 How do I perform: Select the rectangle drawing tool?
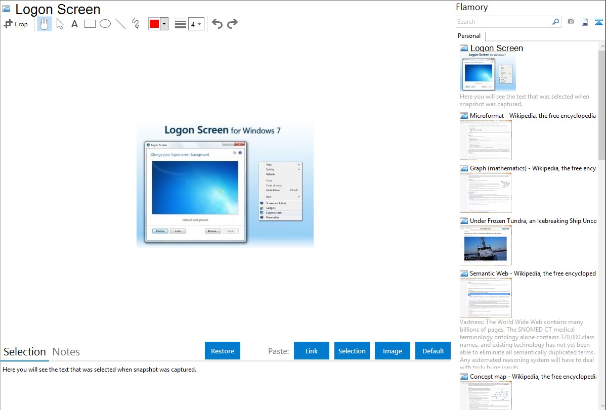90,24
